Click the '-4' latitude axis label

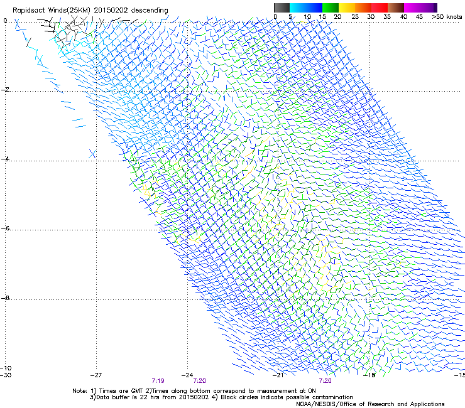[5, 159]
